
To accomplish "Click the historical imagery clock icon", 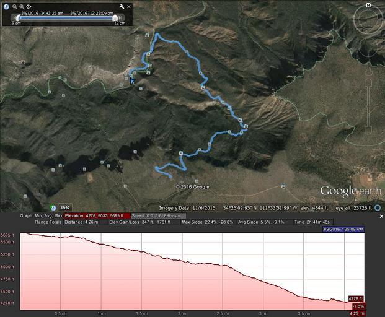I will coord(6,6).
